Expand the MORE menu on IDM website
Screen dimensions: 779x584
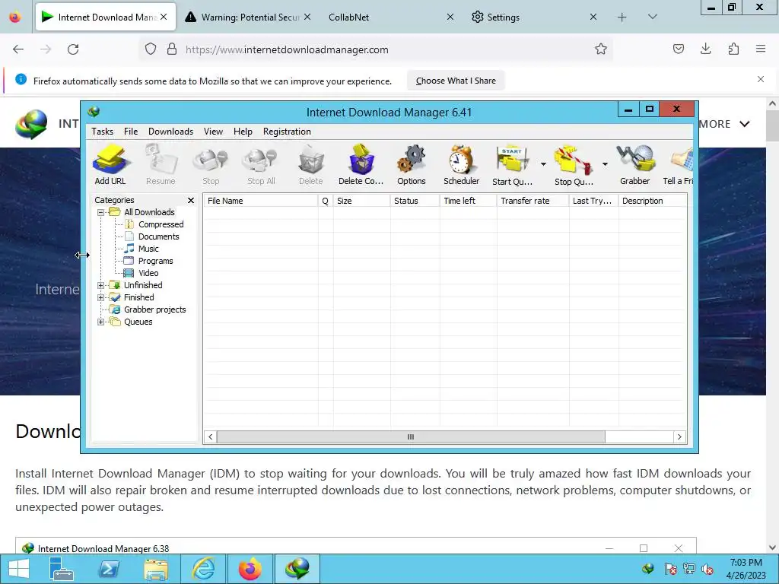click(724, 124)
